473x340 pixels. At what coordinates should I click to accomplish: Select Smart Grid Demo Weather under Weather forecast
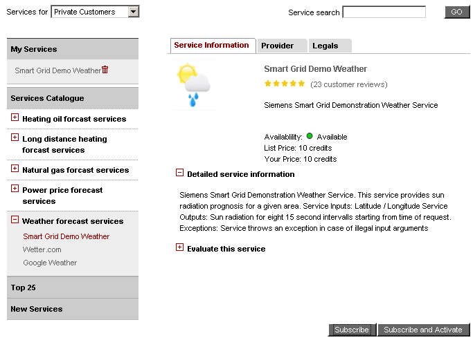pyautogui.click(x=66, y=236)
